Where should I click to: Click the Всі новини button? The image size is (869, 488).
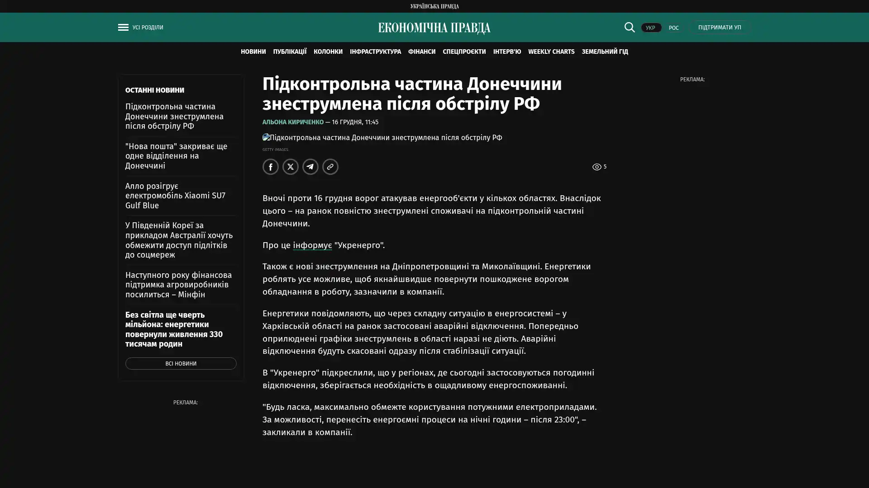pyautogui.click(x=181, y=363)
